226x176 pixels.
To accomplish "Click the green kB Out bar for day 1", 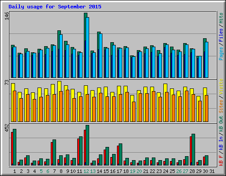I will tap(15, 147).
